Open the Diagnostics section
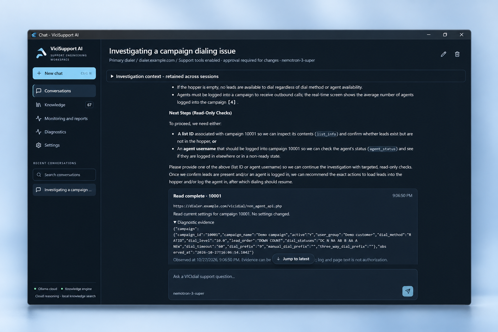Image resolution: width=498 pixels, height=332 pixels. [x=64, y=132]
